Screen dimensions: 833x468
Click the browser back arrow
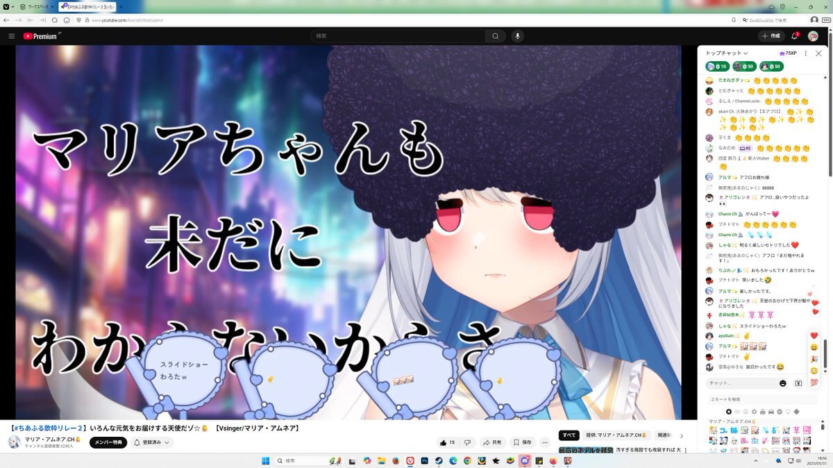(x=7, y=20)
